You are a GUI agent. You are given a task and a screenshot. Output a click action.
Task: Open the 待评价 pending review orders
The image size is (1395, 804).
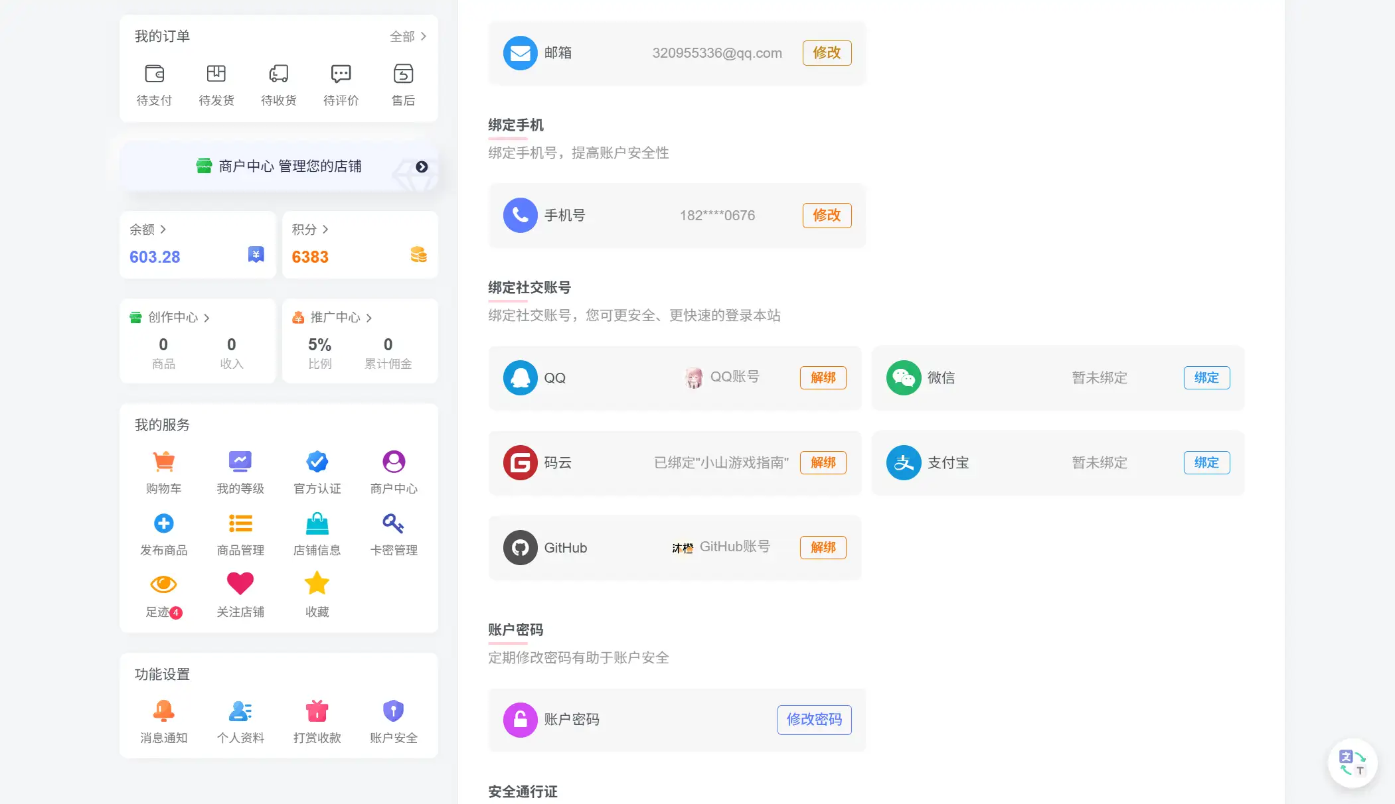pyautogui.click(x=341, y=85)
